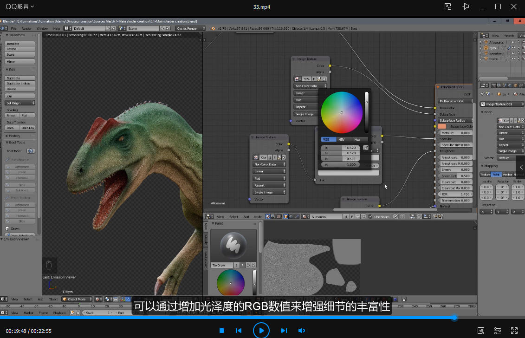Seek using the video progress handle

tap(454, 318)
